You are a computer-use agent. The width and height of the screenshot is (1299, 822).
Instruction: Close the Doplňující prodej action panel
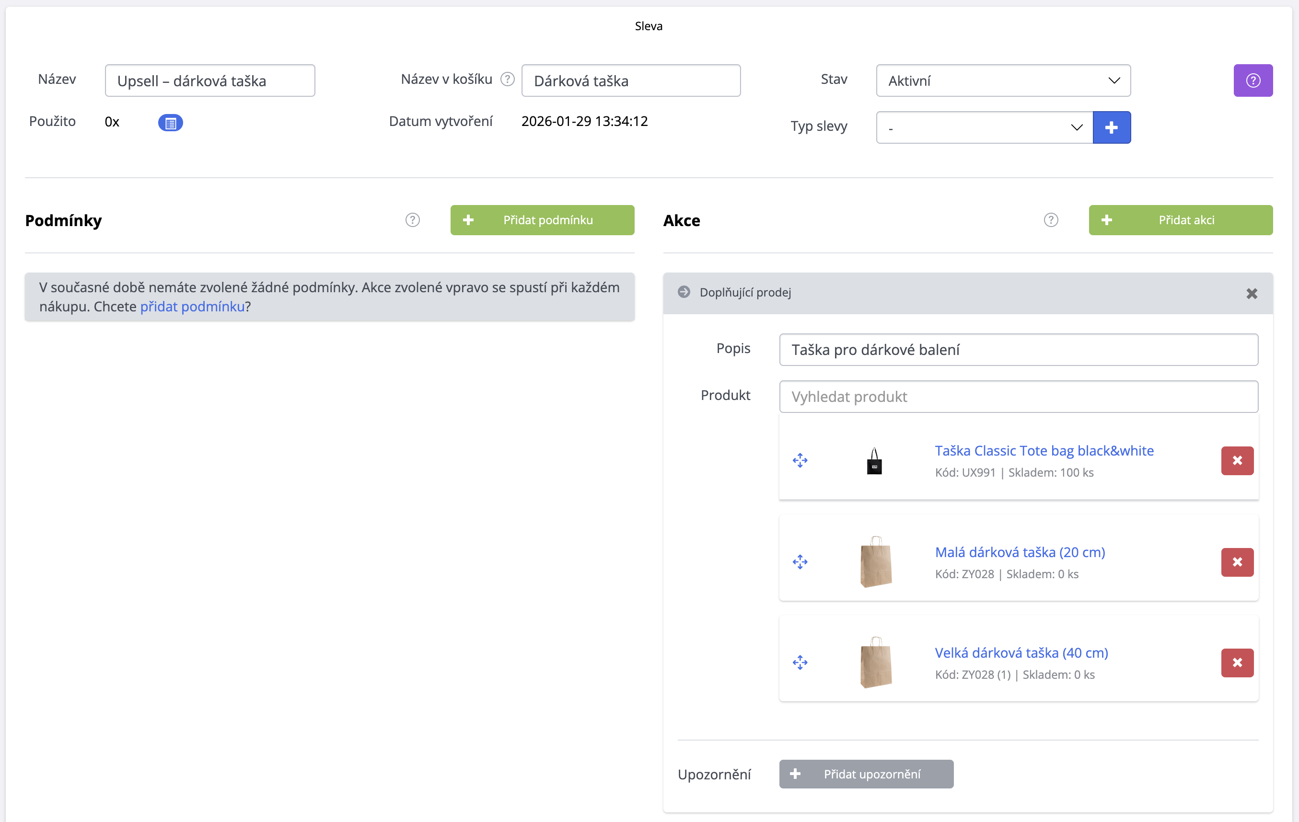[x=1252, y=293]
